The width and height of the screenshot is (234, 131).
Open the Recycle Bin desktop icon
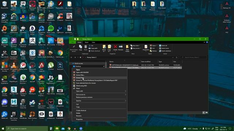tap(4, 5)
